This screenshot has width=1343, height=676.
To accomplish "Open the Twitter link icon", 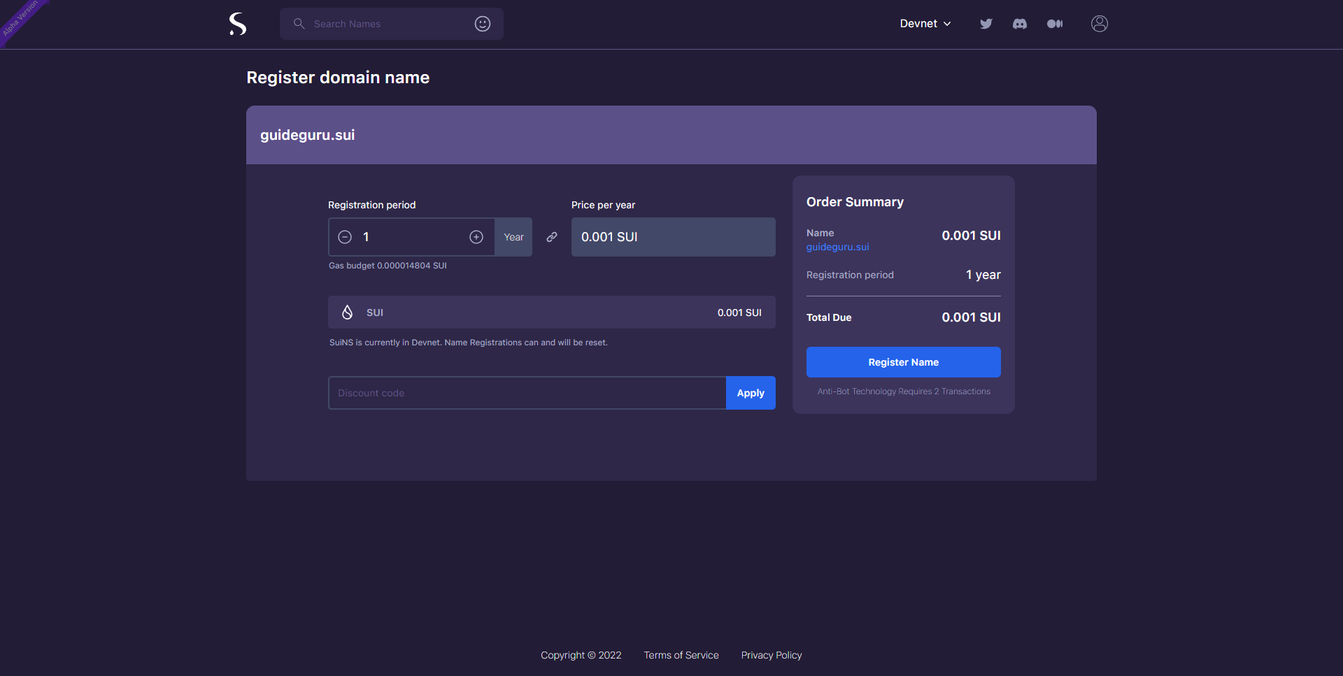I will click(986, 24).
